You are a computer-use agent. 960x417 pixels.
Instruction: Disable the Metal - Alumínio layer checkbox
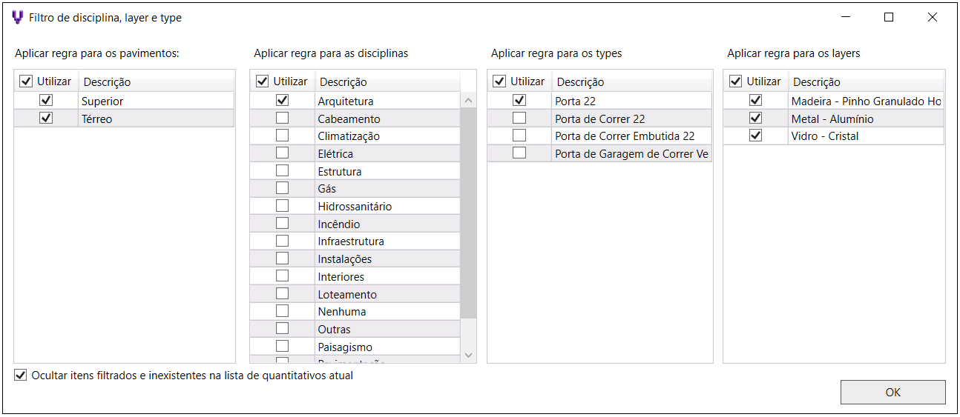tap(756, 118)
